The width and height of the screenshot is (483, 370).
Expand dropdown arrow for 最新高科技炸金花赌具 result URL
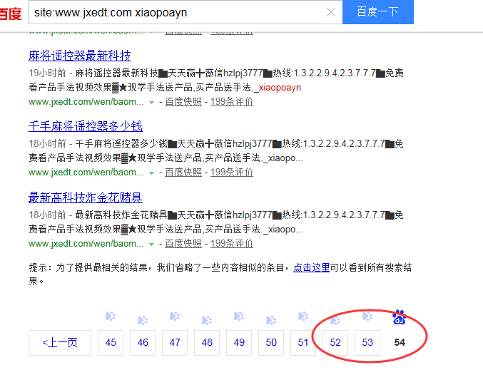151,245
